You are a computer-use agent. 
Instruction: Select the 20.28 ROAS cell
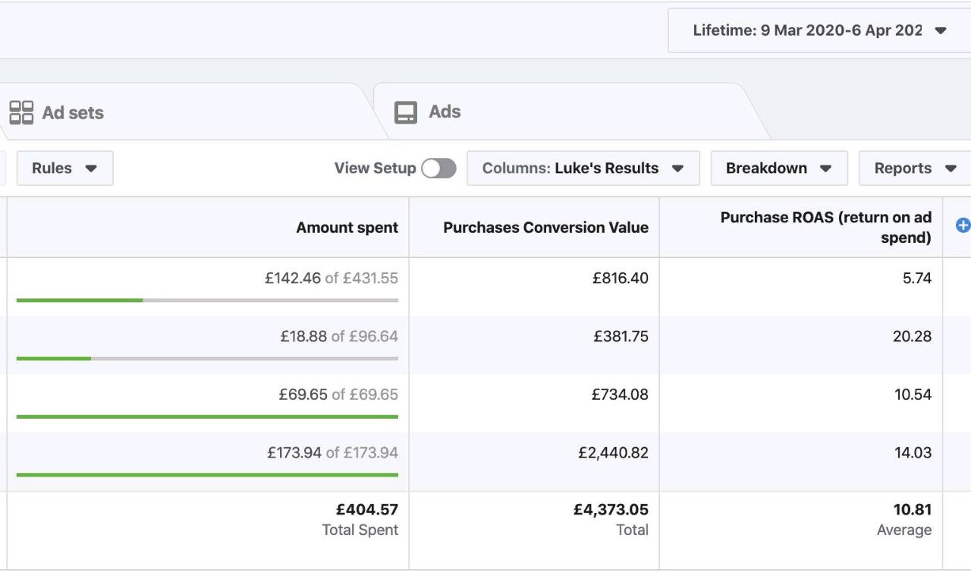(x=912, y=336)
